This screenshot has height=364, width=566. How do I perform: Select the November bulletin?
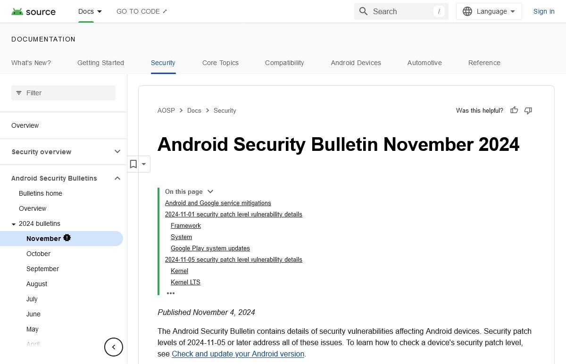61,239
